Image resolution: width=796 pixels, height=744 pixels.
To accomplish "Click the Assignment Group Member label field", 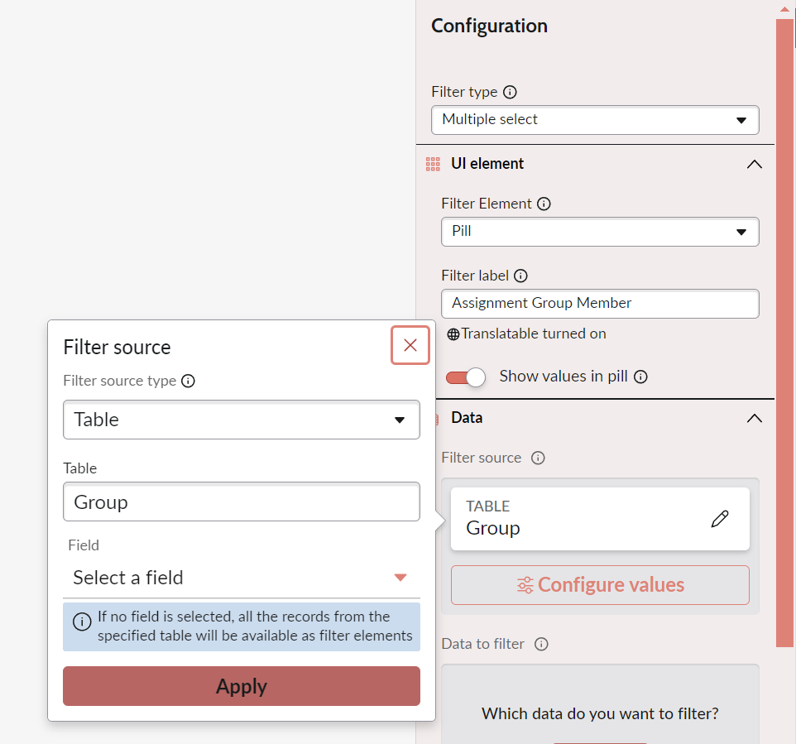I will click(600, 304).
